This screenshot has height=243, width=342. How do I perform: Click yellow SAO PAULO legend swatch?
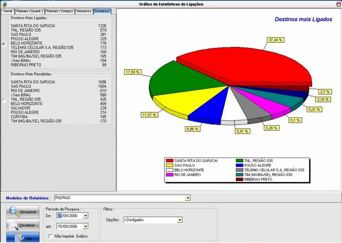(x=169, y=165)
